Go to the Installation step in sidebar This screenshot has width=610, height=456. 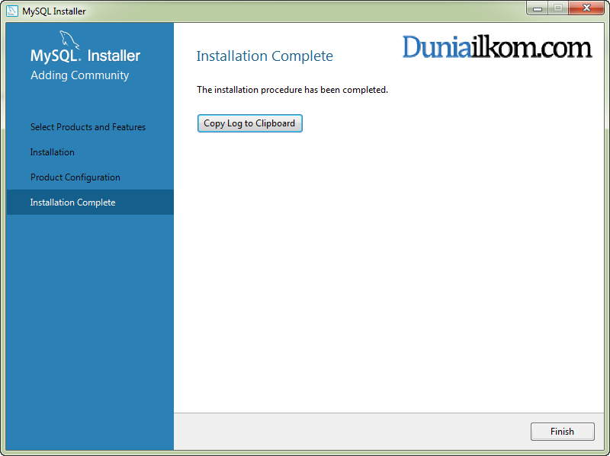pos(52,152)
